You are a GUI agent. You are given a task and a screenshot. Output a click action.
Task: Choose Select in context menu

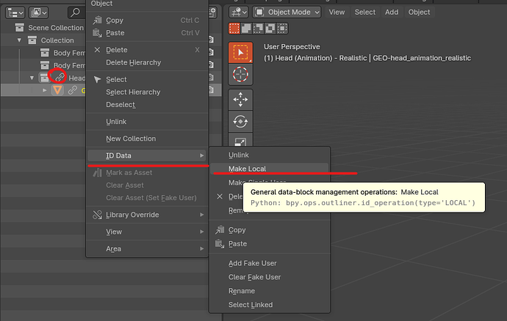point(147,79)
